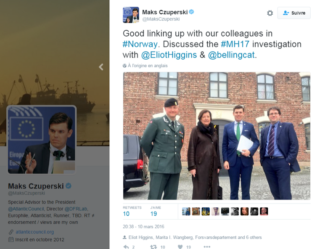Image resolution: width=312 pixels, height=249 pixels.
Task: Like the tweet with heart icon
Action: pos(180,247)
